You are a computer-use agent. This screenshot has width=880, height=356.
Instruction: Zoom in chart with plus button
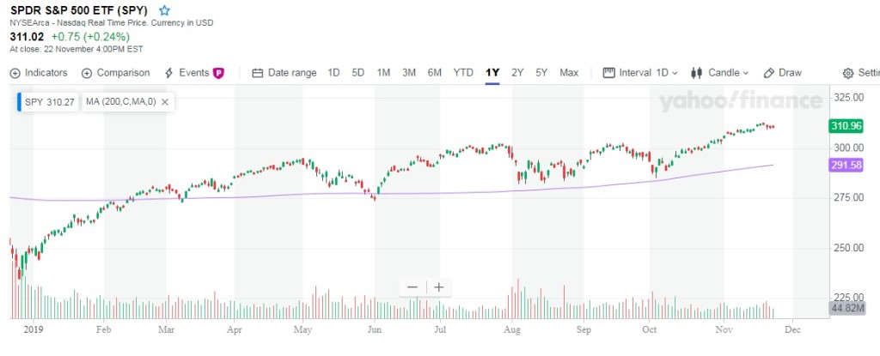pos(439,287)
